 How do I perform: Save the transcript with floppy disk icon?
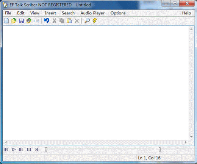(21, 21)
